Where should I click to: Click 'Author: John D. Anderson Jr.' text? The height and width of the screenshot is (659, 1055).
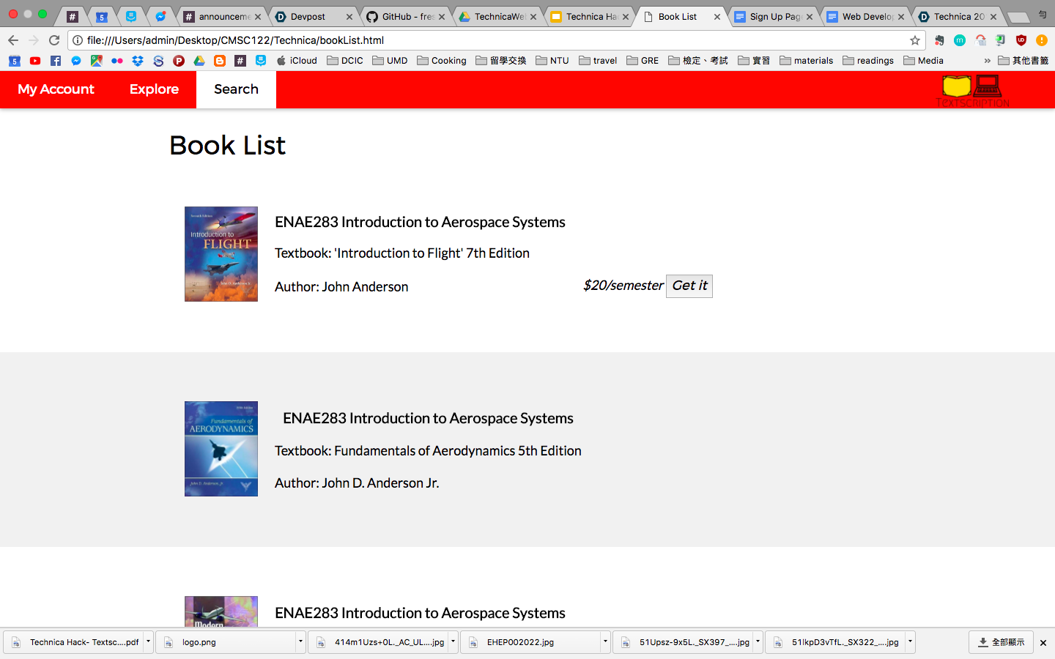[x=357, y=483]
